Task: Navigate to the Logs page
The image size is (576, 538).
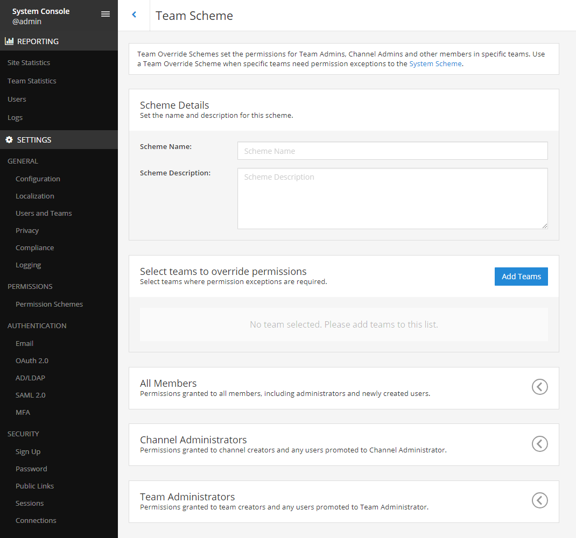Action: pos(15,118)
